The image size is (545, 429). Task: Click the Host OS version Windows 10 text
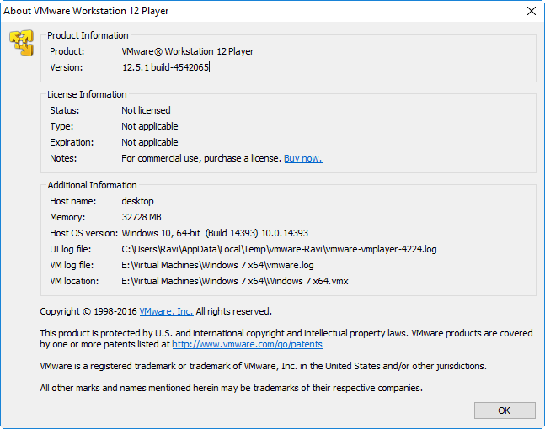[227, 233]
